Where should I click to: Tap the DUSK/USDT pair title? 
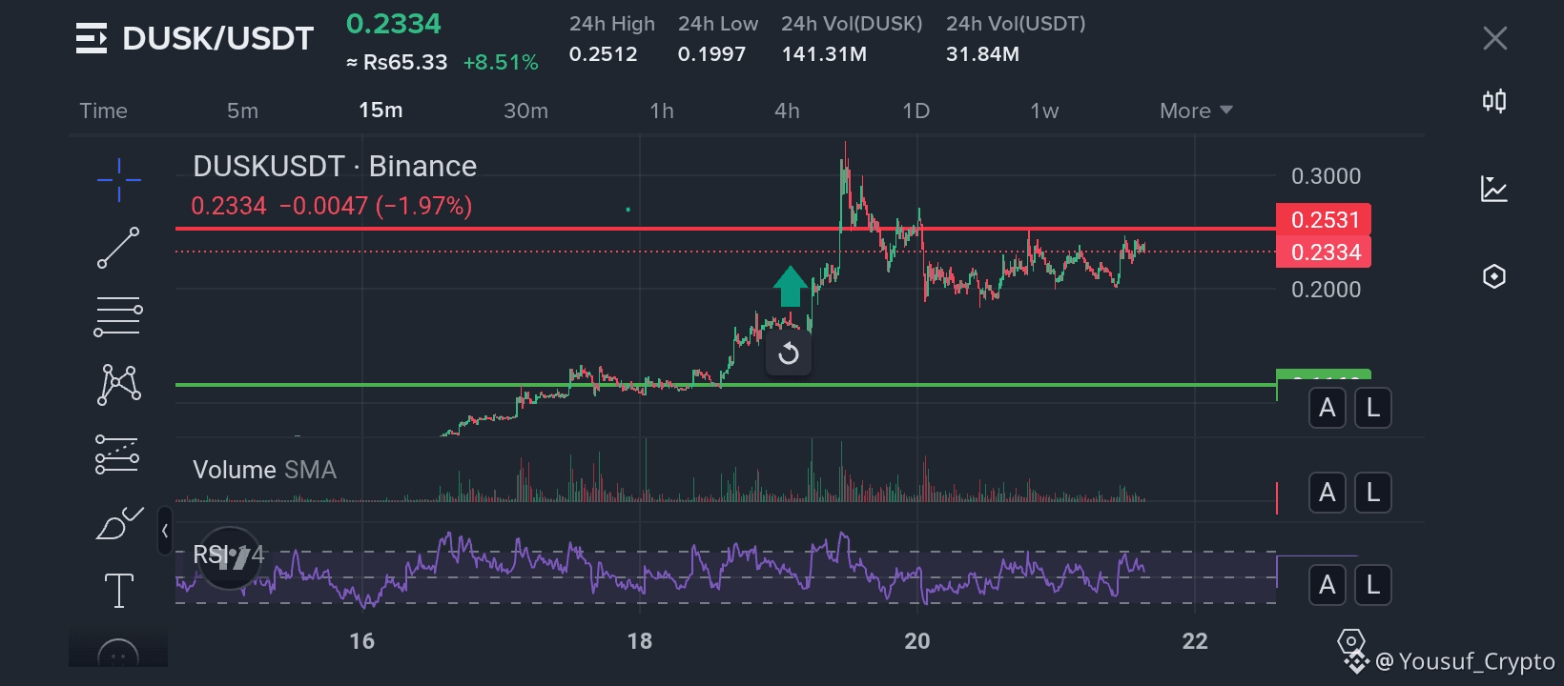(218, 39)
